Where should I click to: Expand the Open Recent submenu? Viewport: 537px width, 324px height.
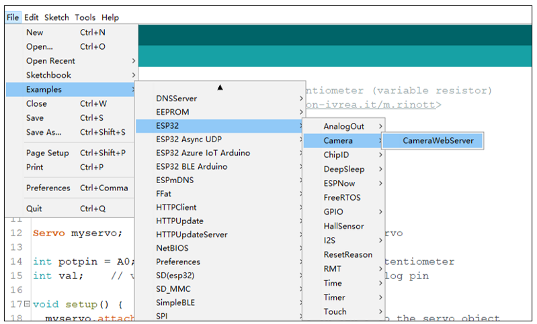tap(71, 61)
